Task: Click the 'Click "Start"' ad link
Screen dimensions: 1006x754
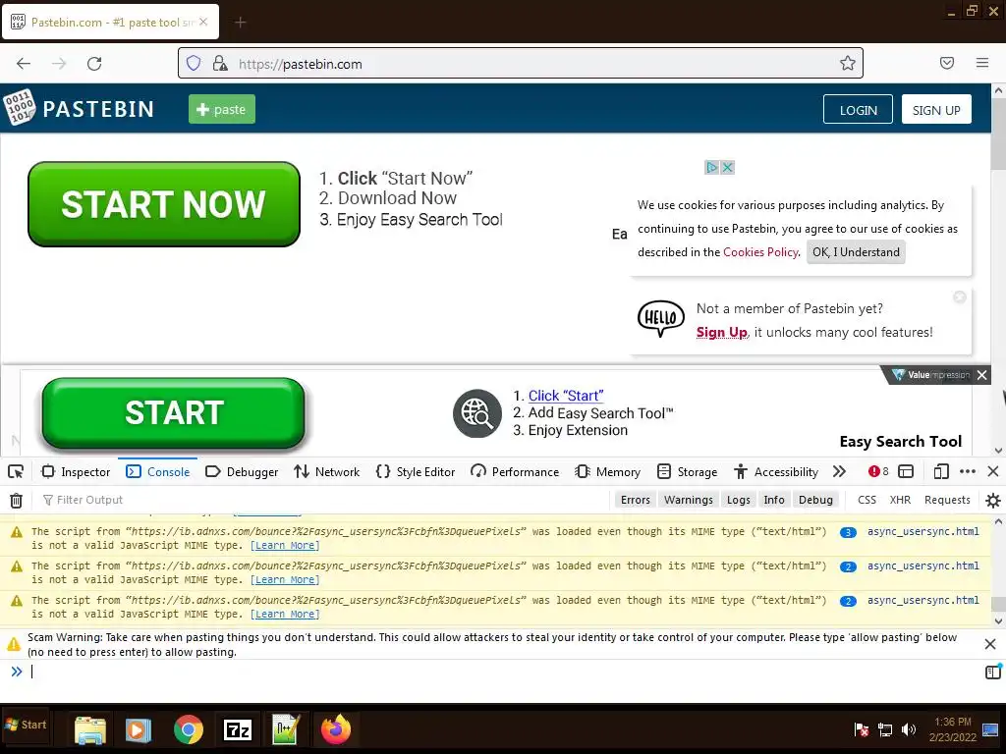Action: coord(565,396)
